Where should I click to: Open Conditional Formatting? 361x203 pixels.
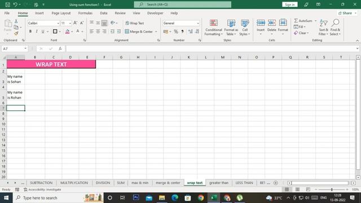click(x=214, y=28)
